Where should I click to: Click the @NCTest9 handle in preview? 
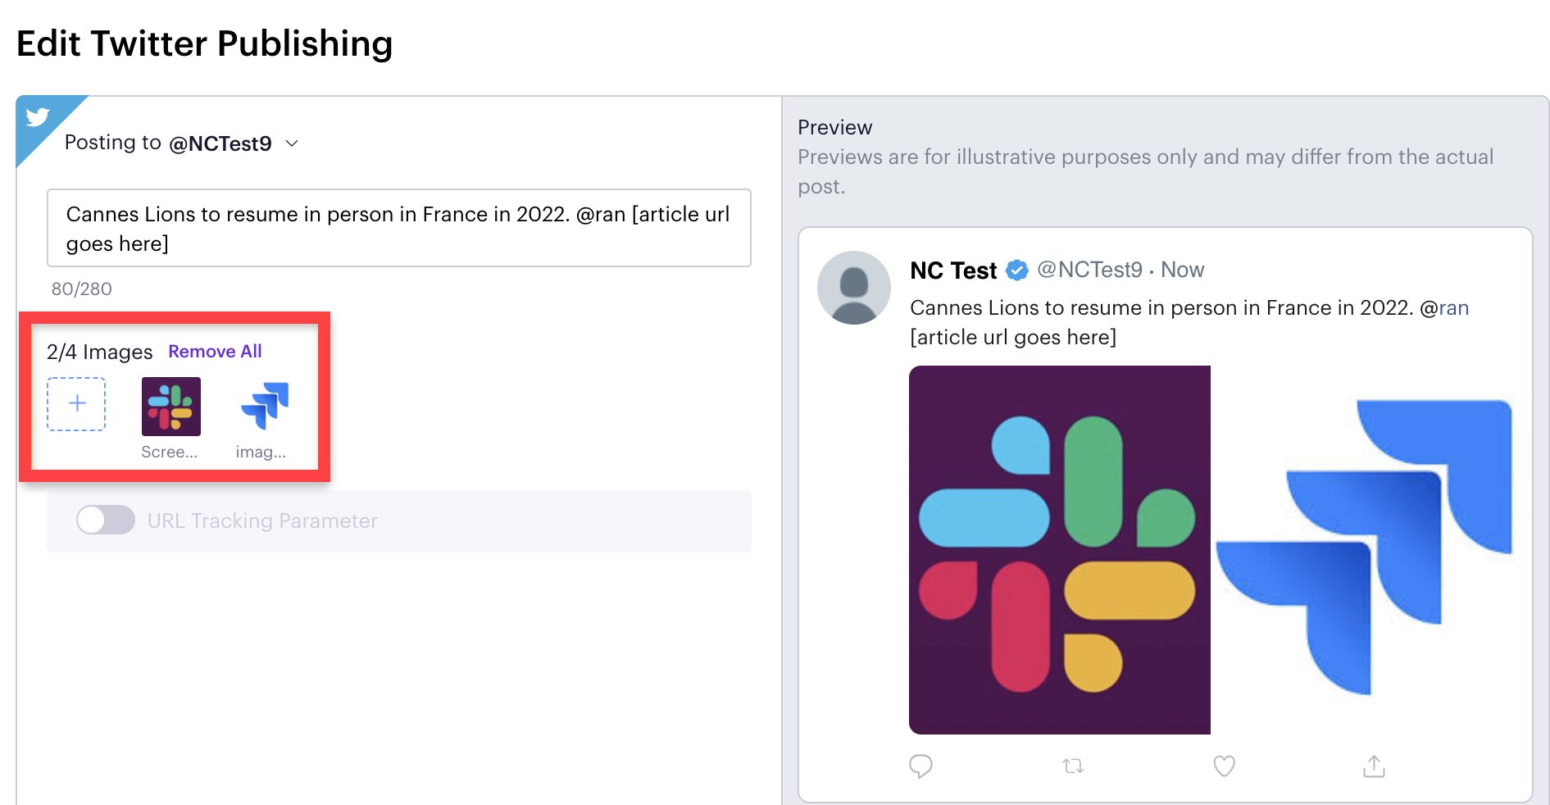tap(1089, 270)
